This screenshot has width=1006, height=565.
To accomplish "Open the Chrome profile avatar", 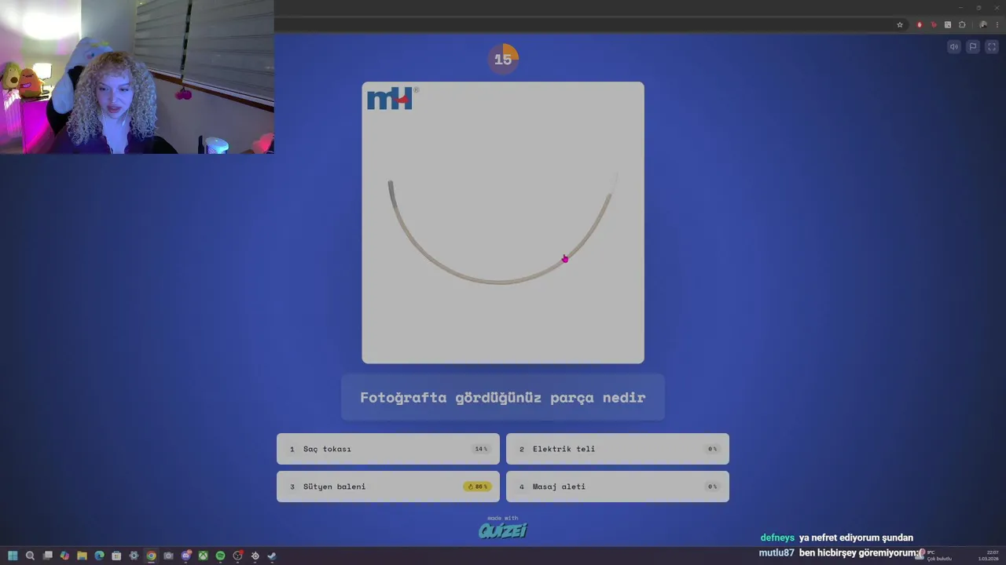I will (983, 25).
